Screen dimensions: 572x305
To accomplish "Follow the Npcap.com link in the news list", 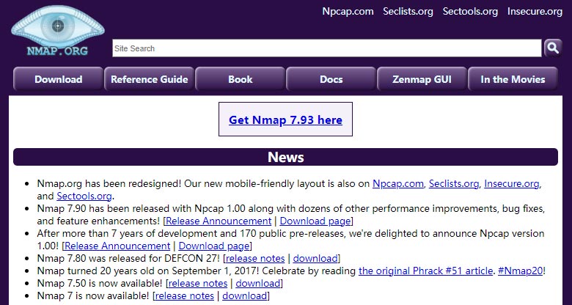I will pyautogui.click(x=398, y=183).
